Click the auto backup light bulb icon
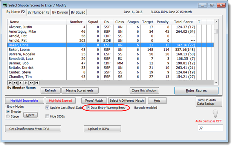The image size is (234, 148). click(215, 113)
